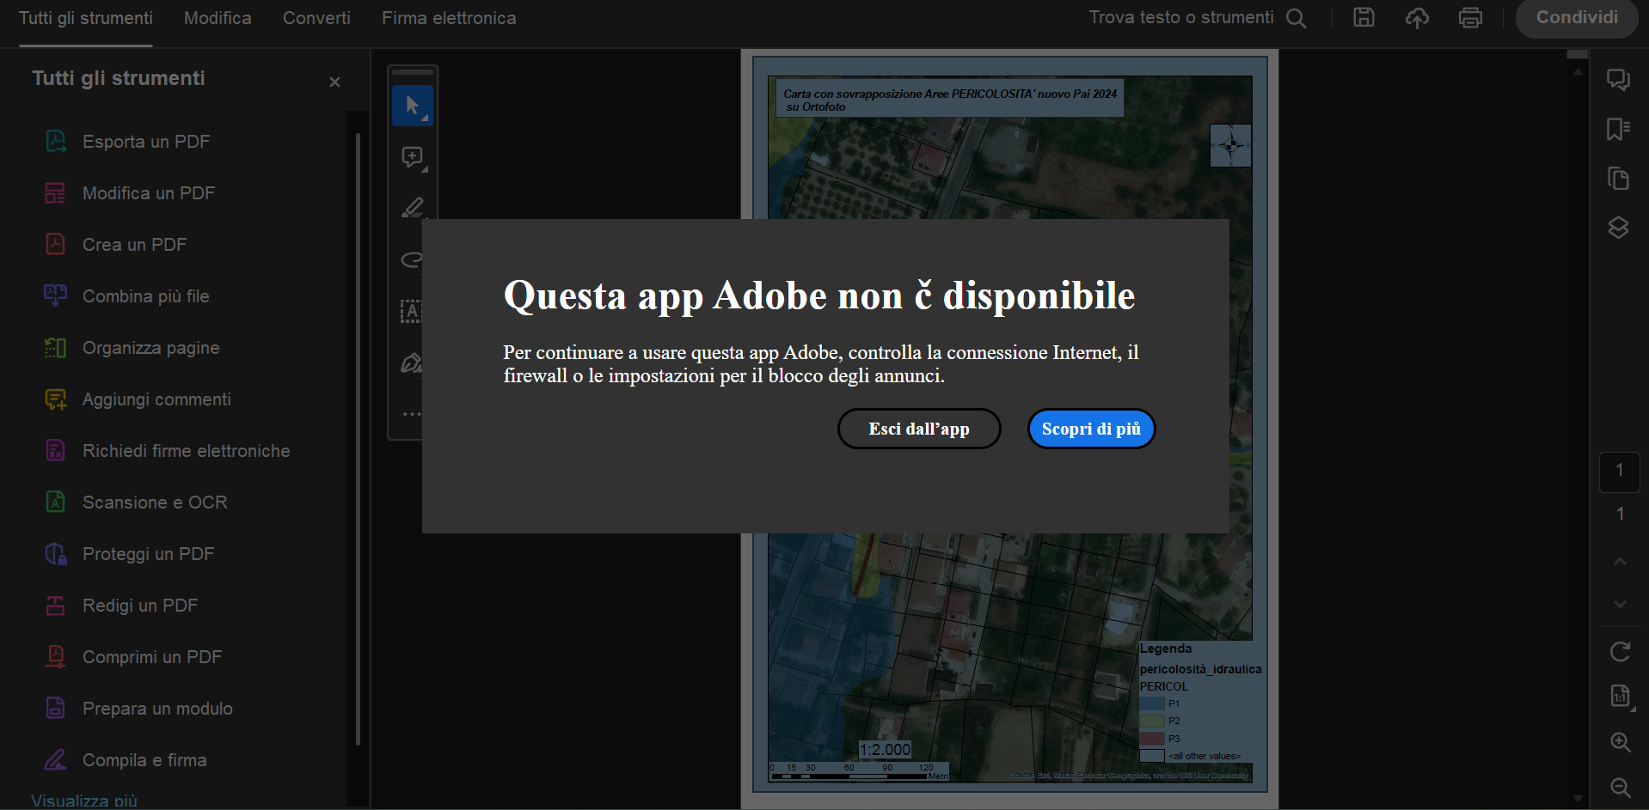This screenshot has width=1649, height=810.
Task: Rotate the page view
Action: point(1620,652)
